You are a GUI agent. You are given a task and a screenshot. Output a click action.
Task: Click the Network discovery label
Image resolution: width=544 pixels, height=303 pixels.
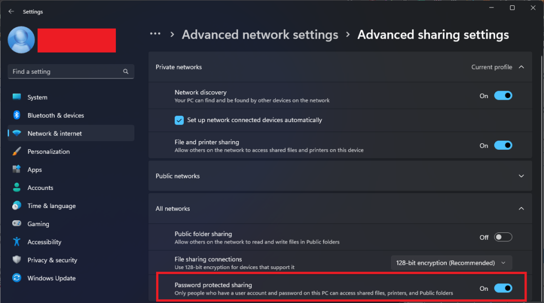pyautogui.click(x=200, y=92)
